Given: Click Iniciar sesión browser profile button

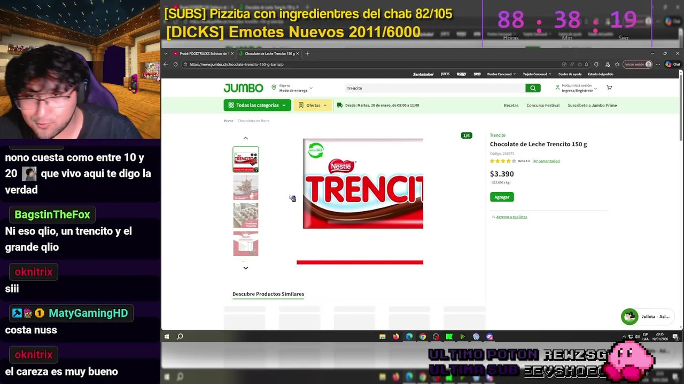Looking at the screenshot, I should (639, 64).
